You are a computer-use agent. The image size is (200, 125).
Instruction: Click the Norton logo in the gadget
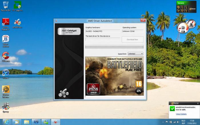(x=193, y=9)
